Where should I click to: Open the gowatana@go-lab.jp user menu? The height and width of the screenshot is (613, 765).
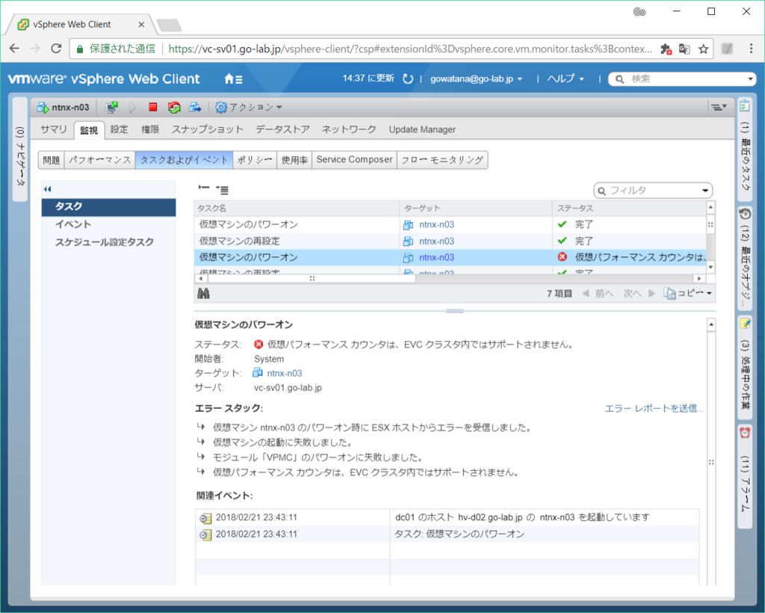[x=476, y=78]
